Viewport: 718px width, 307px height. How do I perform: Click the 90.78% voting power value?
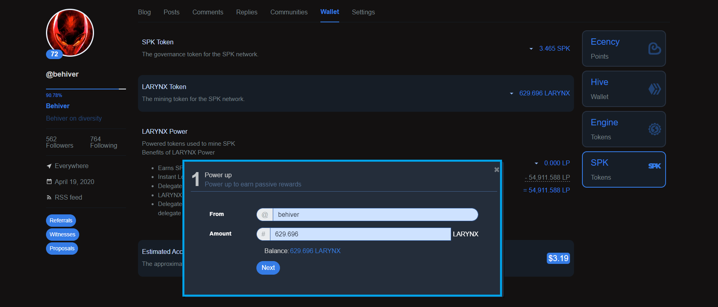click(54, 95)
